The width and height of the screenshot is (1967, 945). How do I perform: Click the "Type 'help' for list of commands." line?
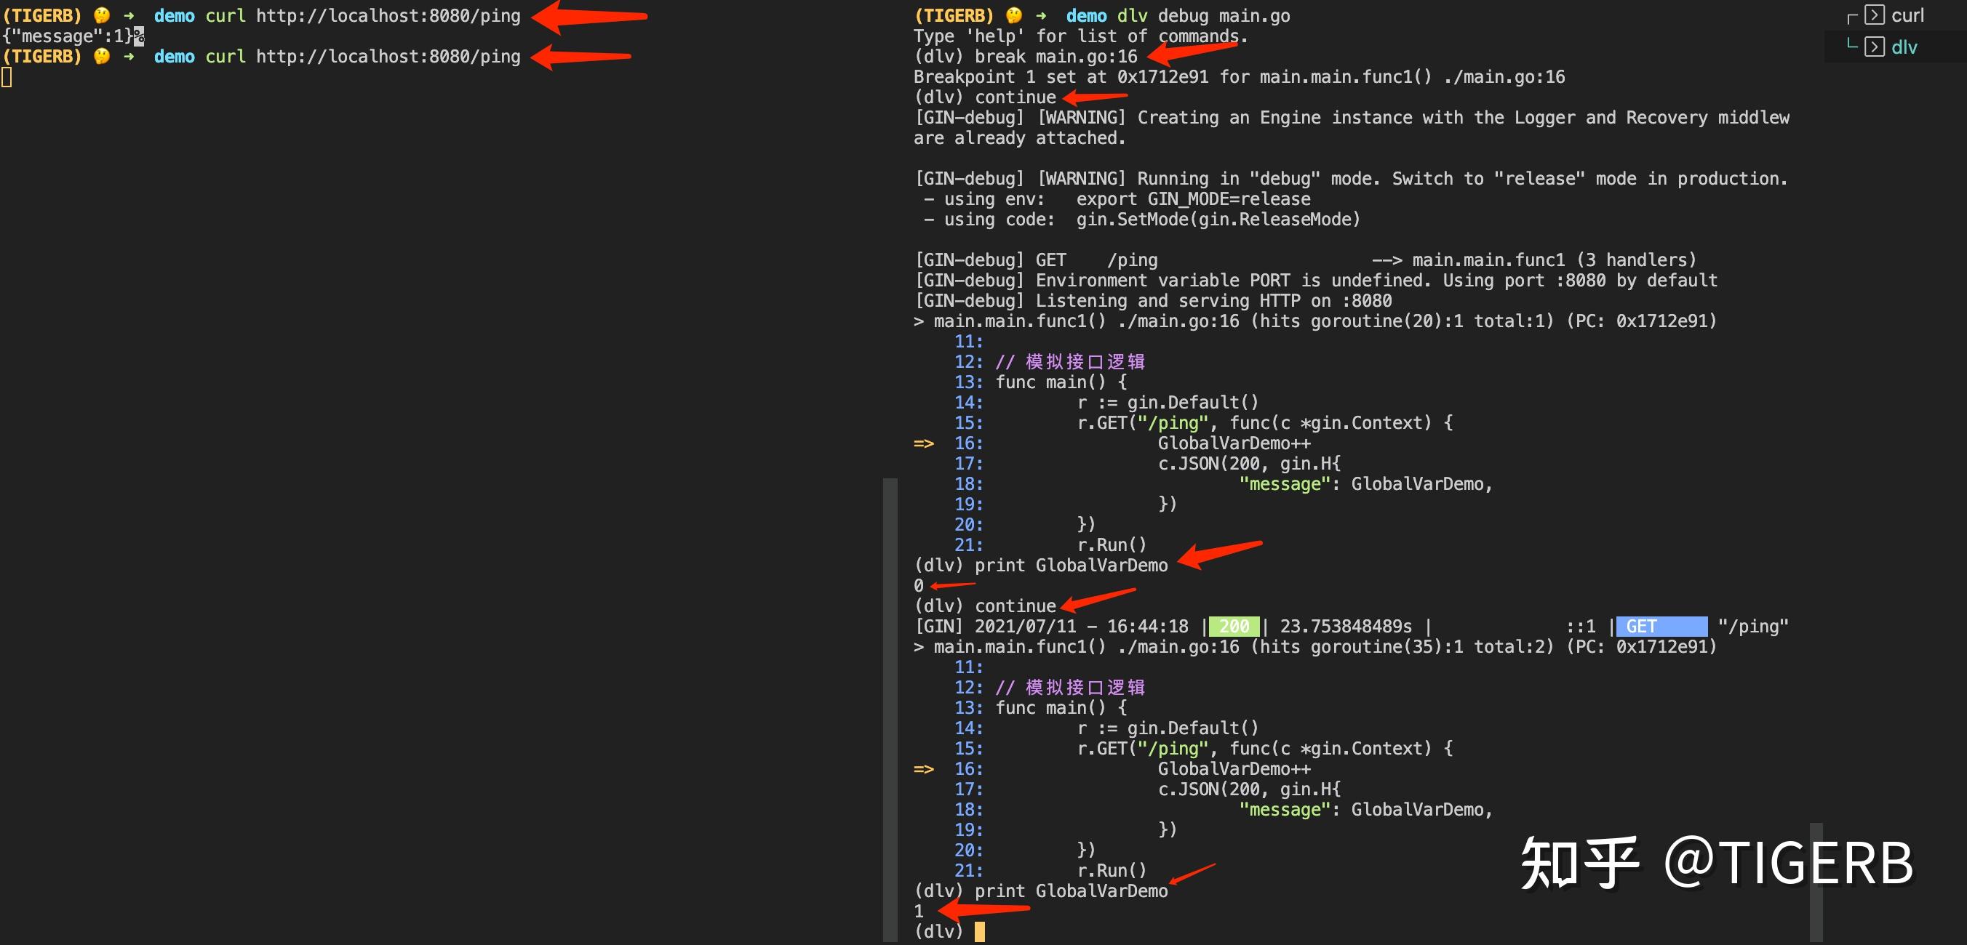pyautogui.click(x=1080, y=36)
